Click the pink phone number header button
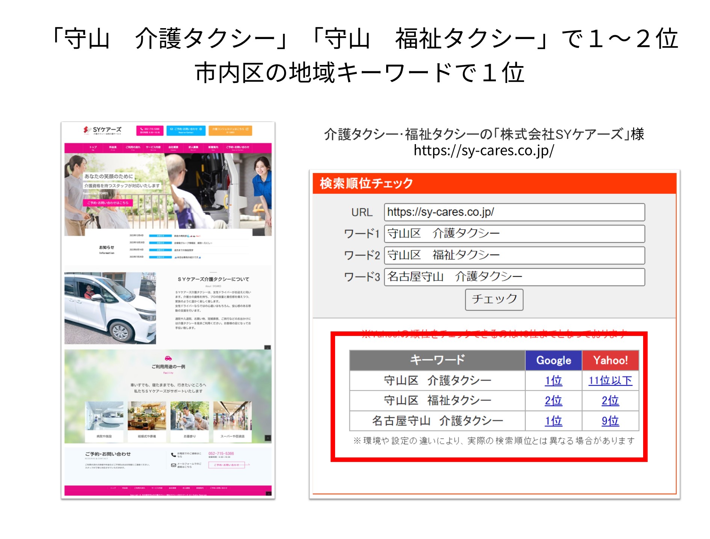 pyautogui.click(x=150, y=130)
